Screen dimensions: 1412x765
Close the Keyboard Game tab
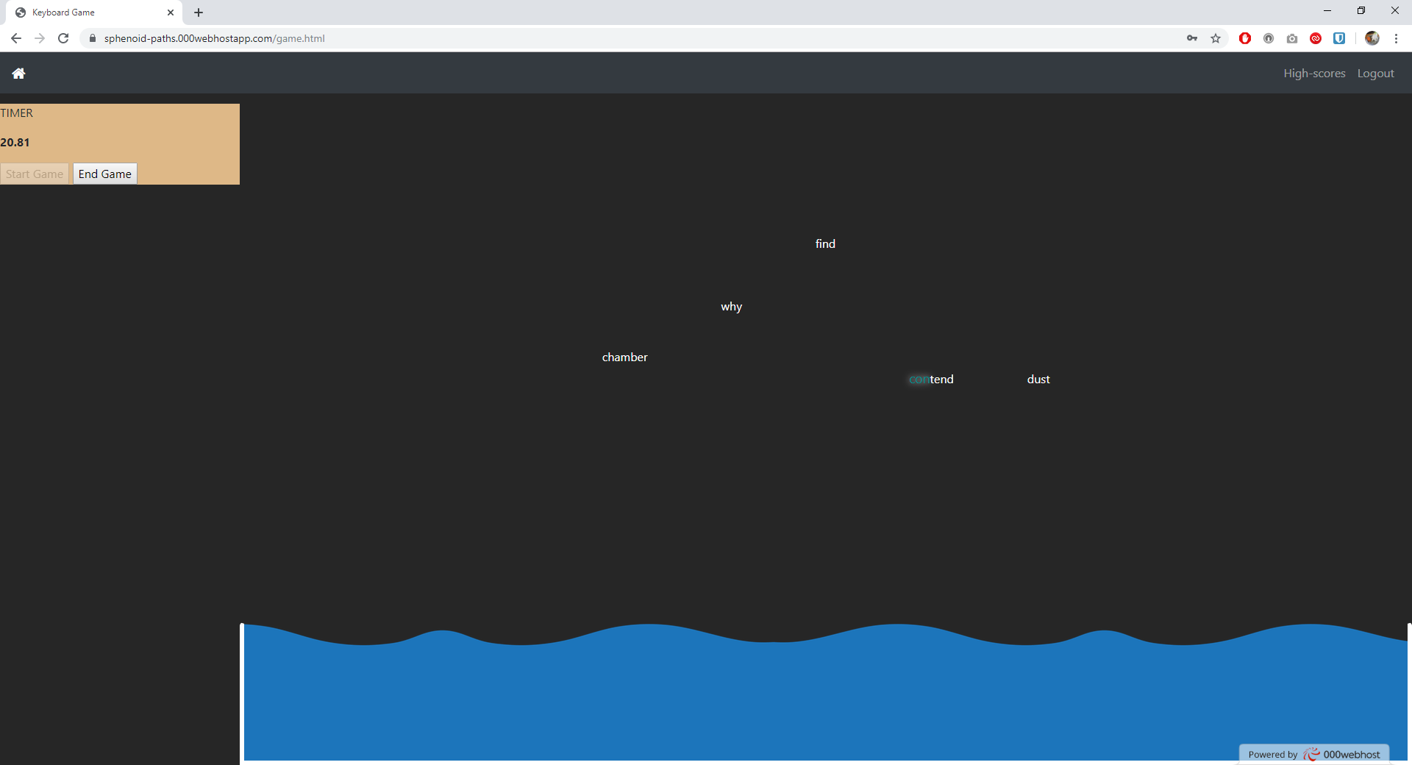(x=171, y=13)
